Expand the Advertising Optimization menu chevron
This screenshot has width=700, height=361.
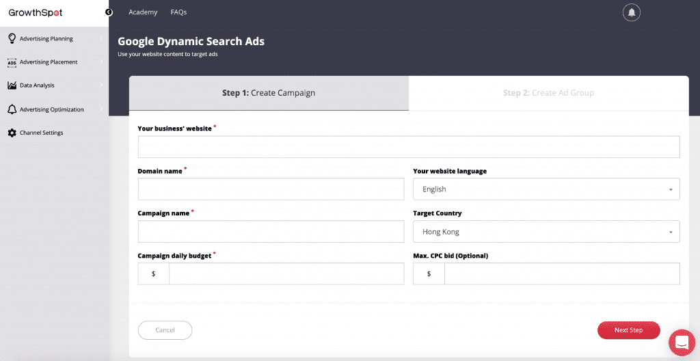click(x=101, y=109)
